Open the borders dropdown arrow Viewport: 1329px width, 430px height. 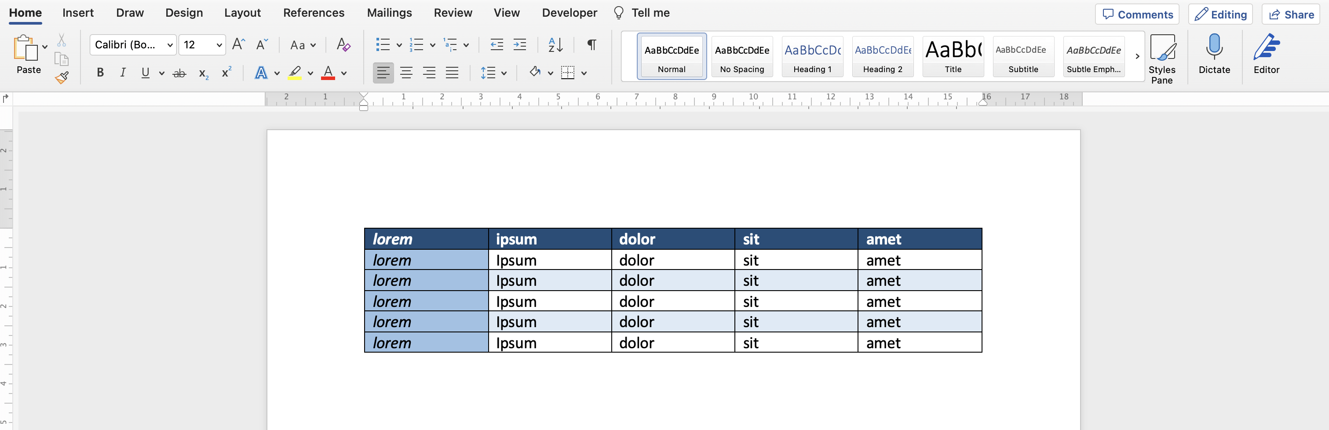(584, 73)
